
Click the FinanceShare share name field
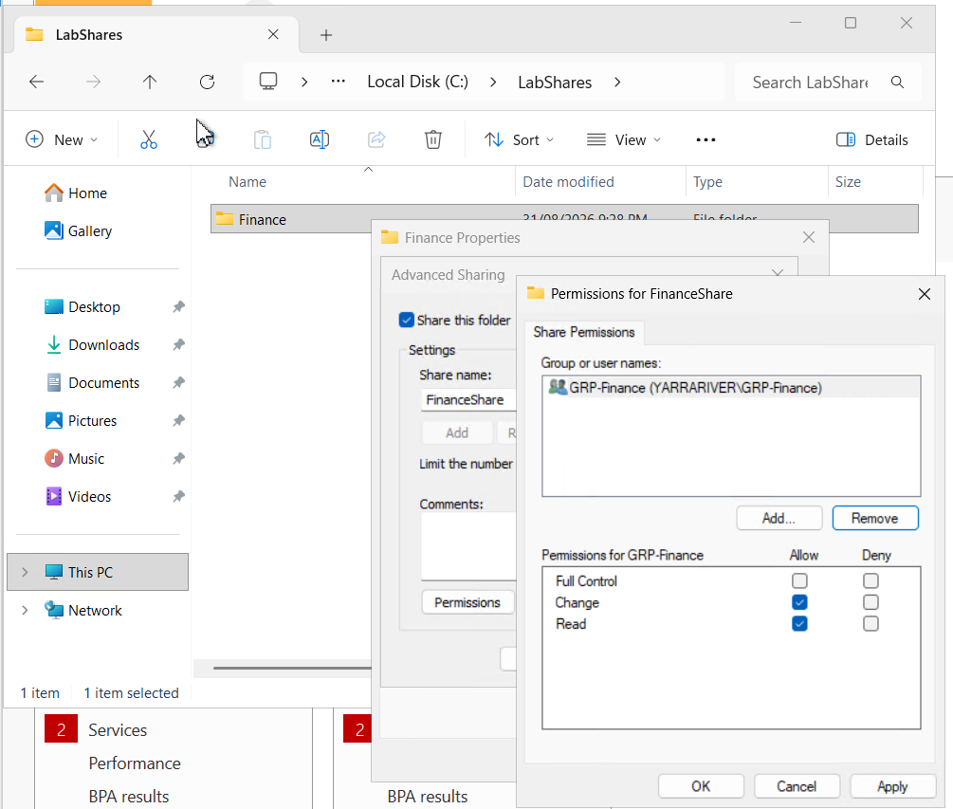click(468, 400)
